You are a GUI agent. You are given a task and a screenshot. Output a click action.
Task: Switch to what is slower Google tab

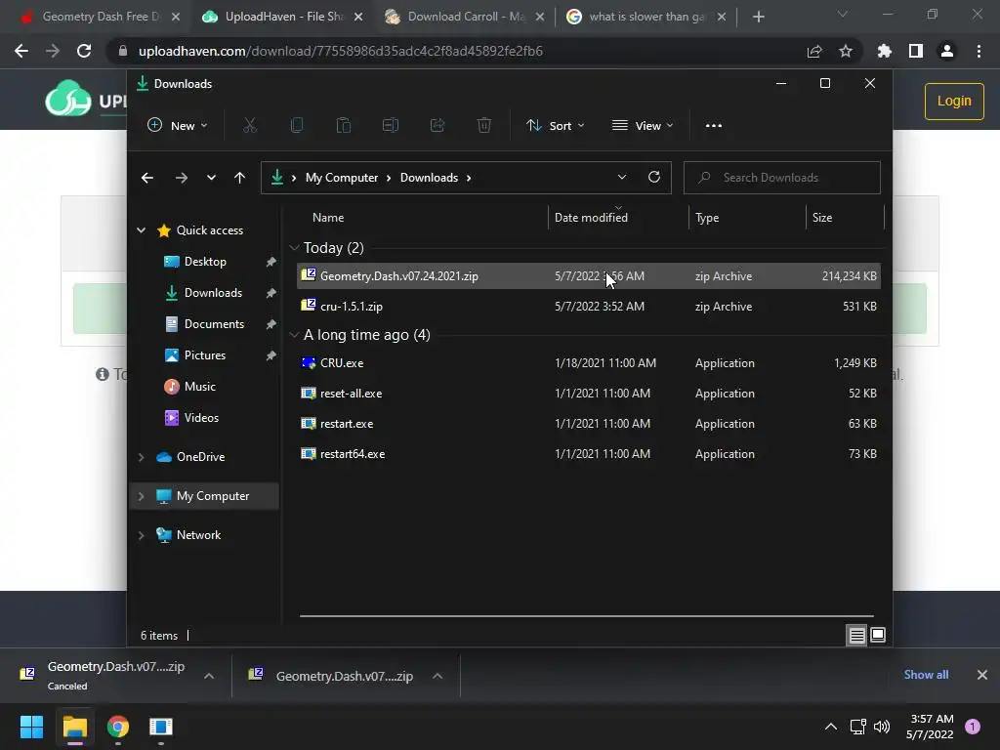(x=646, y=17)
